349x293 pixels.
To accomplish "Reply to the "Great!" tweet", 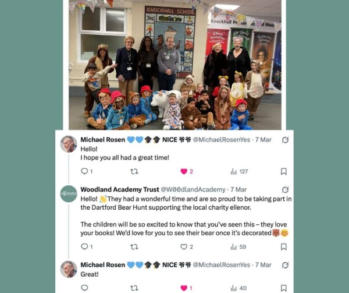I will coord(84,288).
